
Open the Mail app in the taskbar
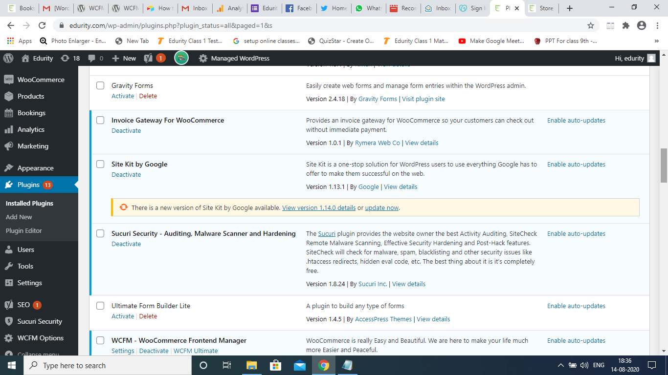(x=300, y=365)
